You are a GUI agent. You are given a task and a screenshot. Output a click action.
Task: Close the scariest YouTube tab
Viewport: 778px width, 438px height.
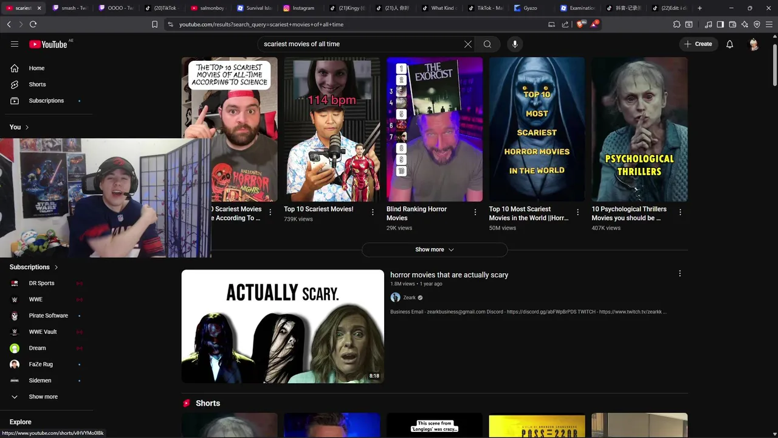(40, 8)
